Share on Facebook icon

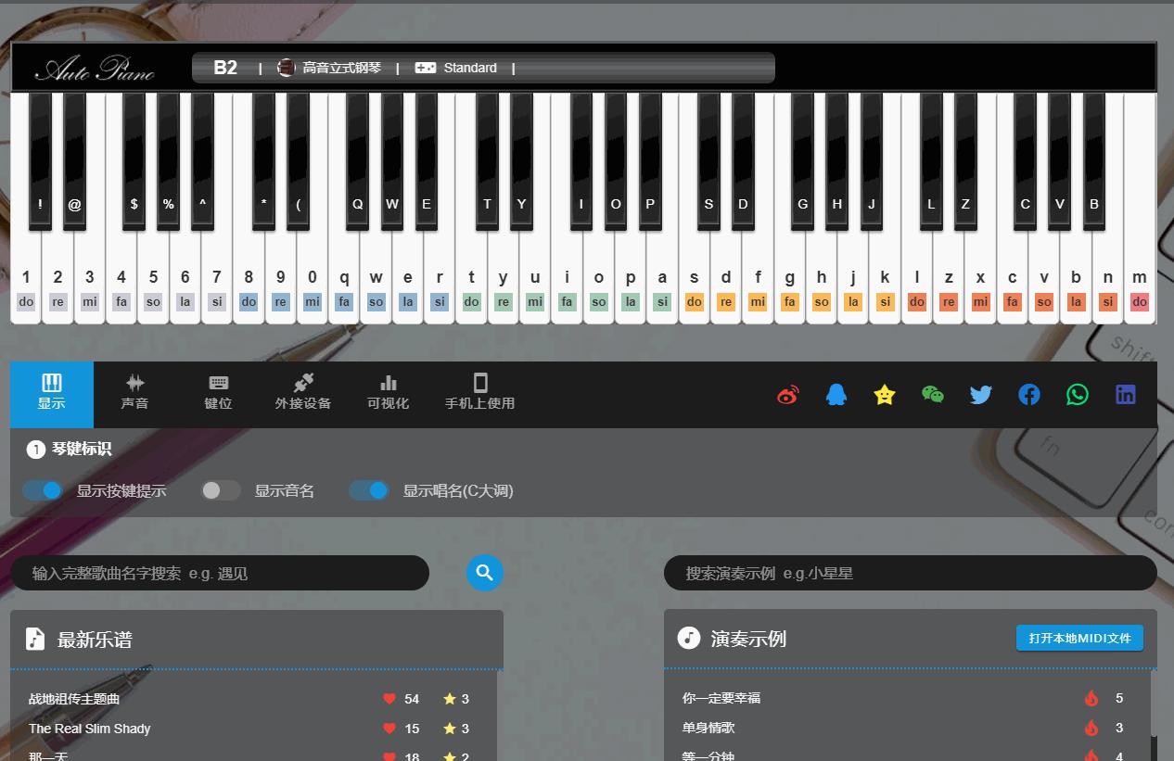pyautogui.click(x=1029, y=395)
